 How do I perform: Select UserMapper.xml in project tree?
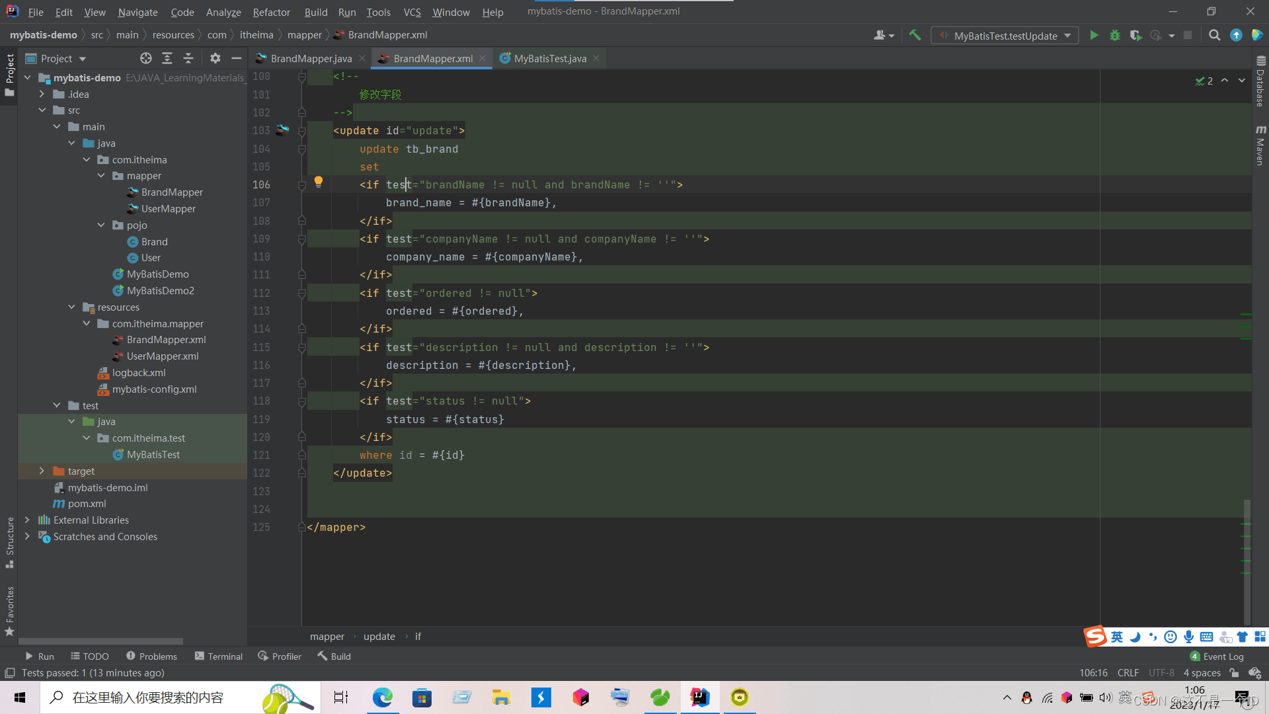[163, 356]
